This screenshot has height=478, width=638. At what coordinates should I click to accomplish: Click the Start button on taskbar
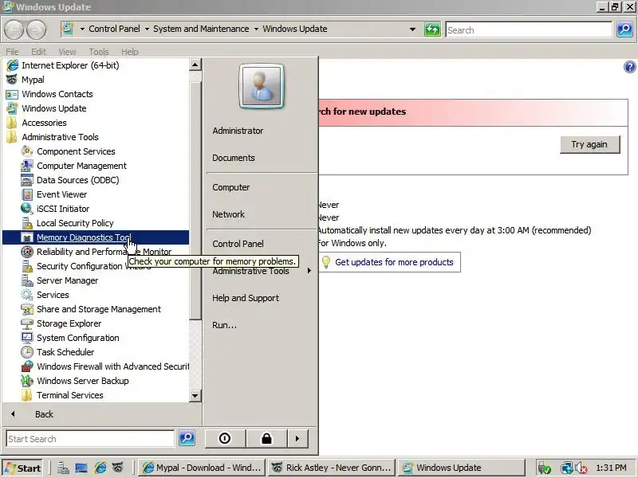22,468
